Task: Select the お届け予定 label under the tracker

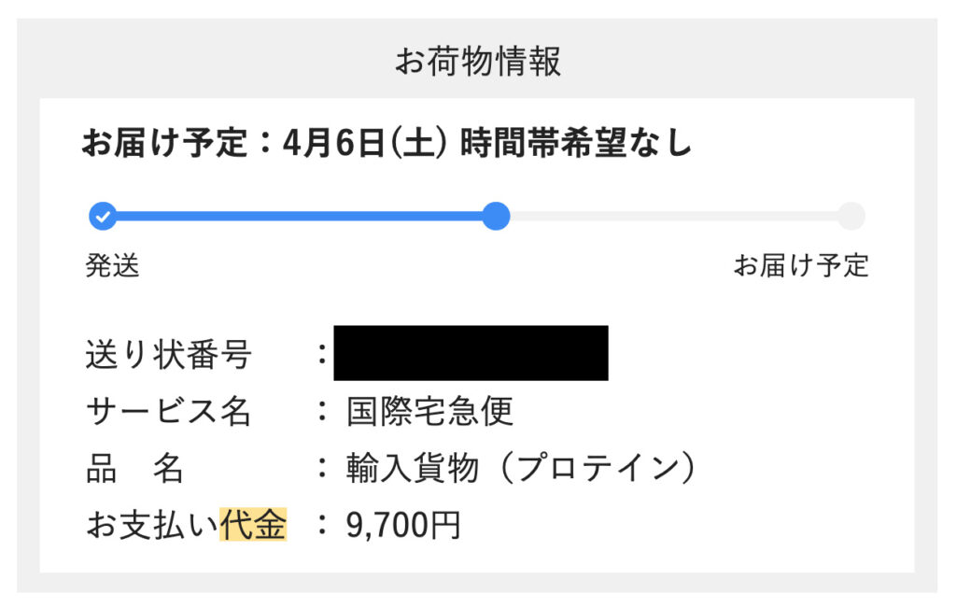Action: (x=800, y=266)
